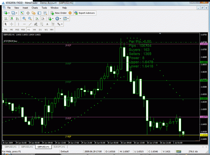The height and width of the screenshot is (155, 210).
Task: Click the New Order button
Action: tap(59, 13)
